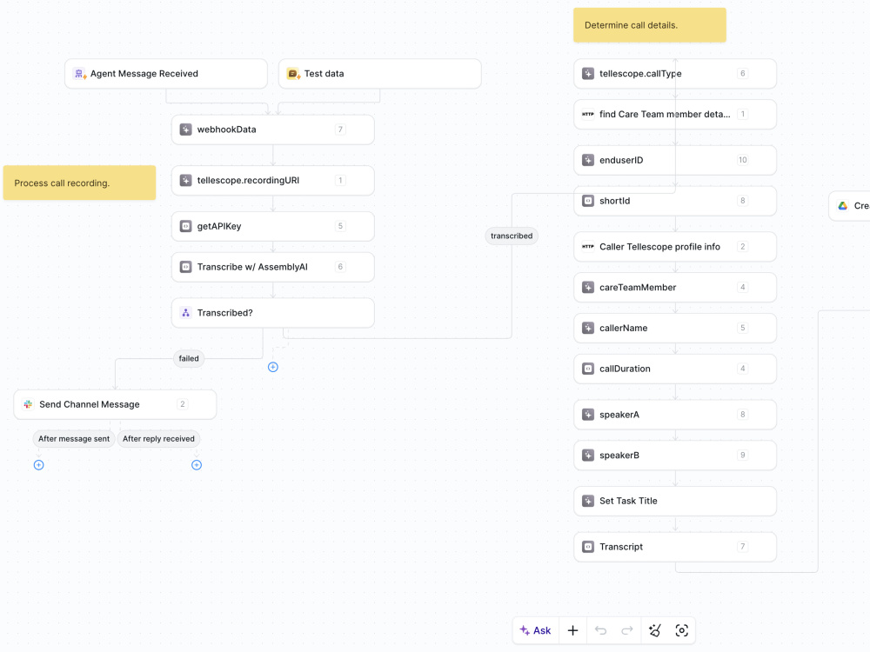Click the tellescope.callType node icon
This screenshot has height=652, width=870.
[588, 74]
